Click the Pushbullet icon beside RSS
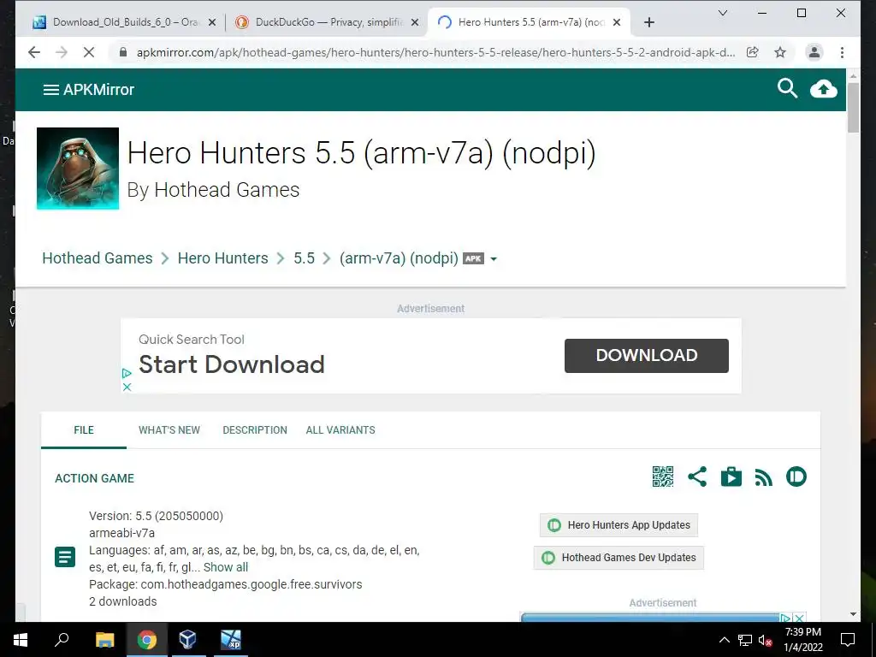 [796, 476]
